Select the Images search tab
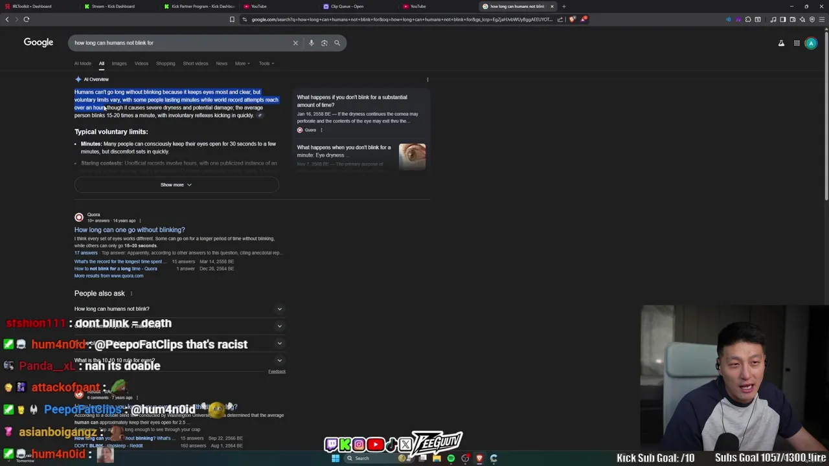 pos(119,63)
